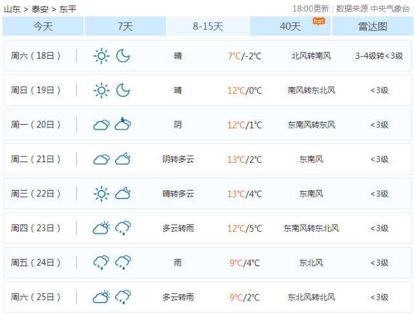Click the 9℃/4℃ temperature value
Viewport: 414px width, 314px height.
pyautogui.click(x=245, y=263)
